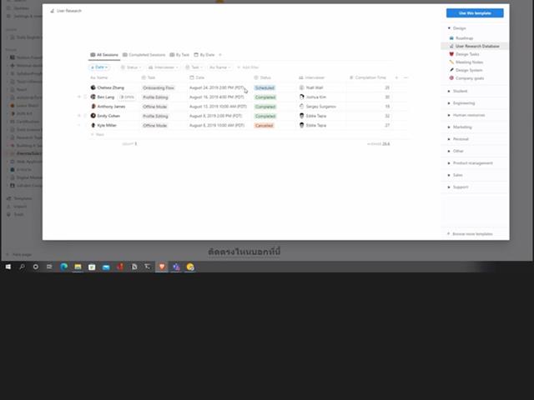This screenshot has height=400, width=534.
Task: Click the Scheduled status tag
Action: tap(264, 87)
